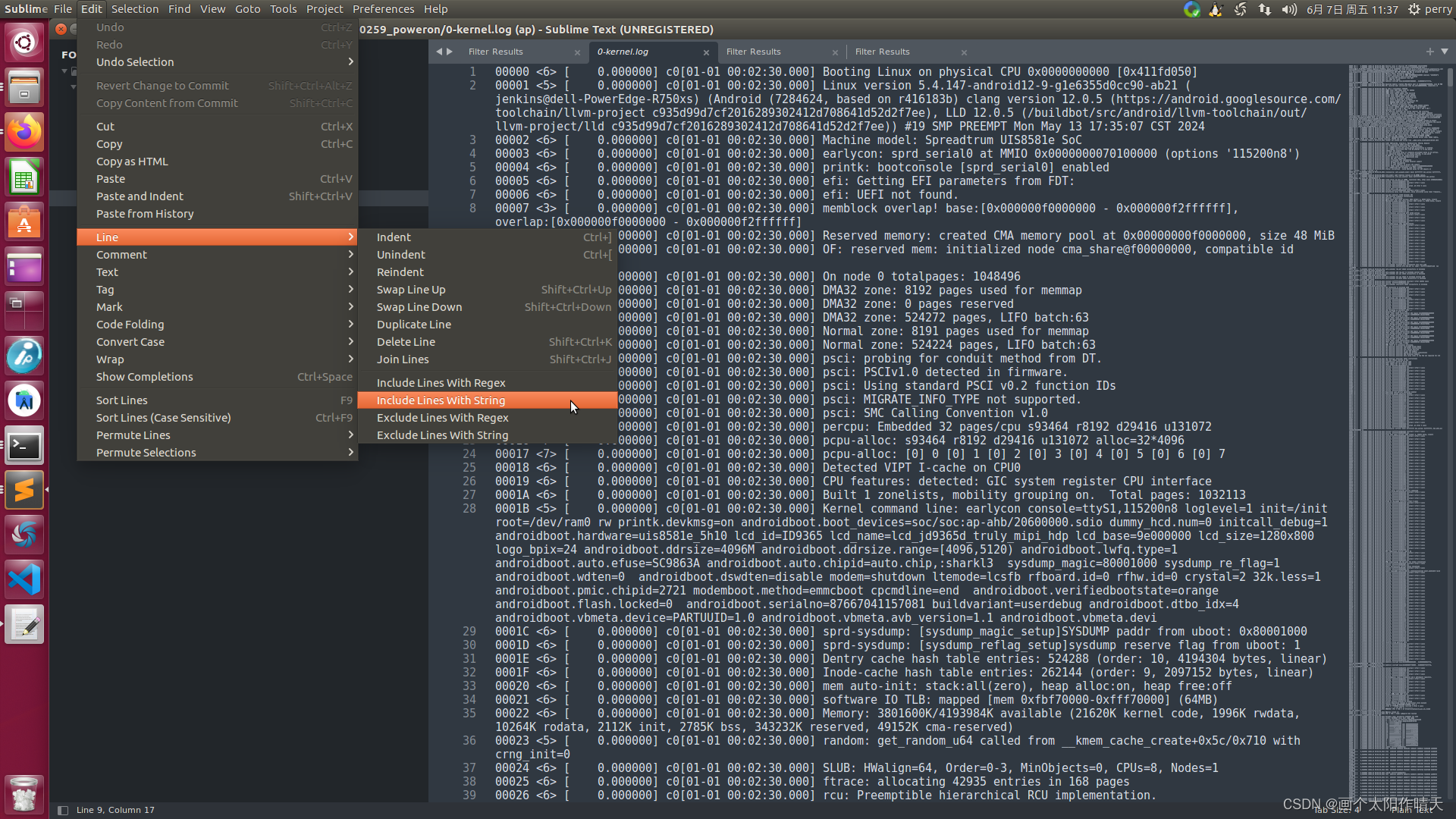The image size is (1456, 819).
Task: Expand the Convert Case submenu
Action: (130, 341)
